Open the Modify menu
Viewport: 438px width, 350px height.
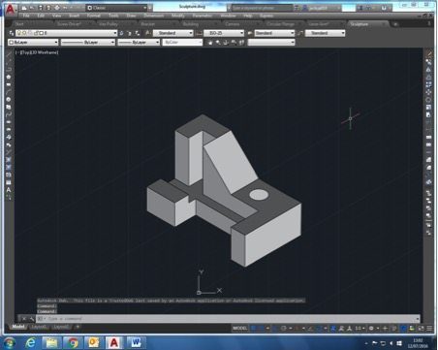pyautogui.click(x=178, y=16)
